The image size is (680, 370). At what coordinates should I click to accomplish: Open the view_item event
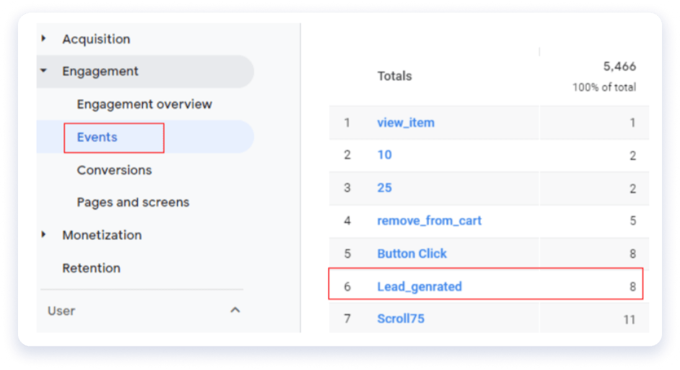tap(406, 123)
